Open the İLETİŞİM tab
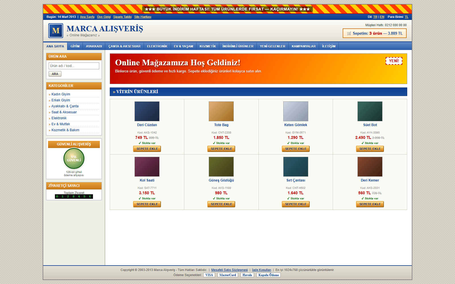 click(x=329, y=46)
